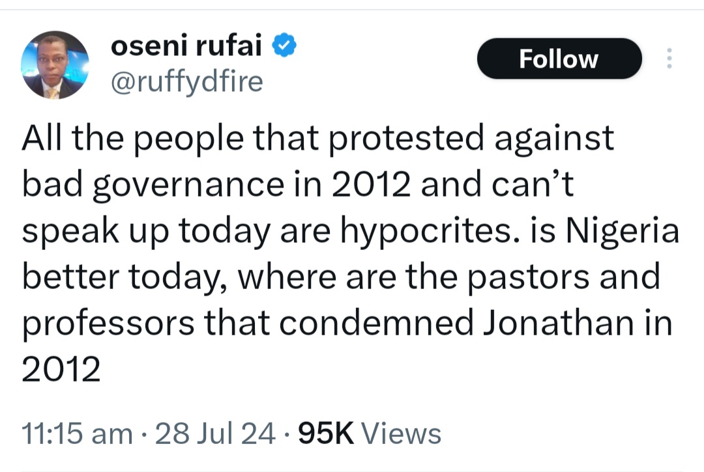
Task: Follow oseni rufai
Action: point(559,59)
